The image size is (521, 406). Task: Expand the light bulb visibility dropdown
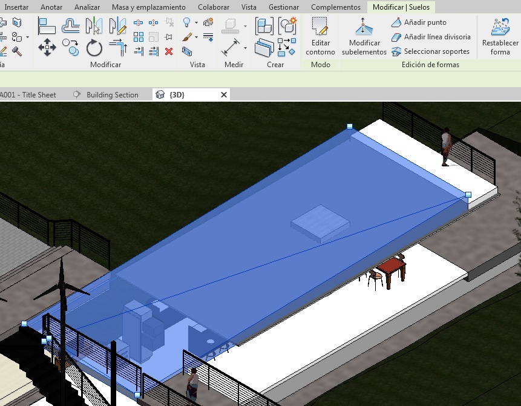click(x=196, y=23)
